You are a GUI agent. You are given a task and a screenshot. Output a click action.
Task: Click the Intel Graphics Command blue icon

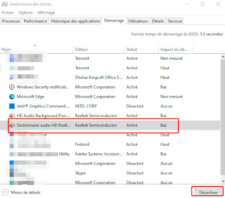click(12, 106)
